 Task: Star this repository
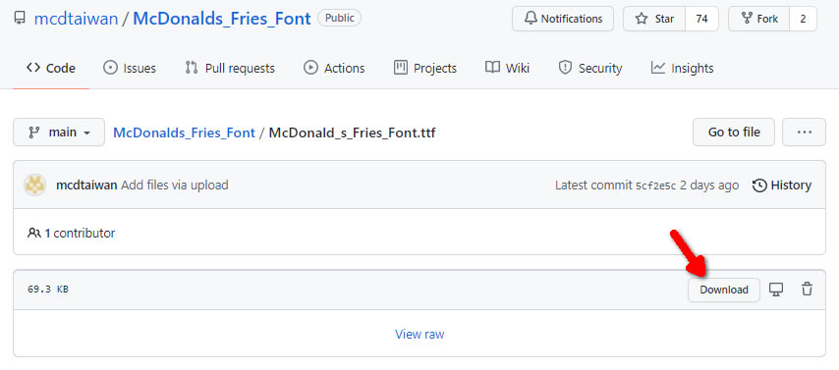click(x=654, y=19)
